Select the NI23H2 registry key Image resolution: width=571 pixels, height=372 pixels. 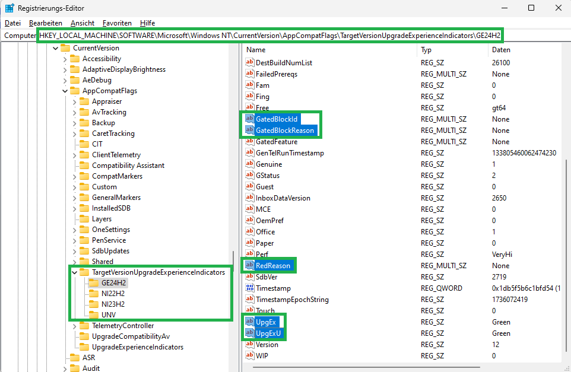pyautogui.click(x=112, y=304)
